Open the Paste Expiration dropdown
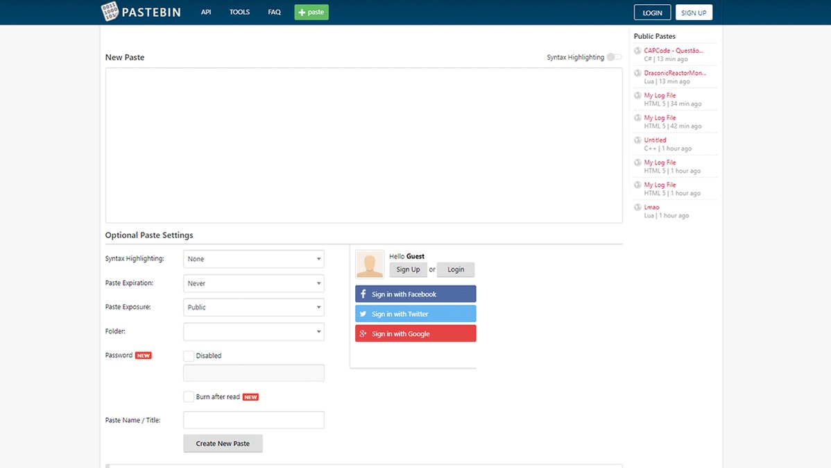This screenshot has width=831, height=468. point(254,283)
